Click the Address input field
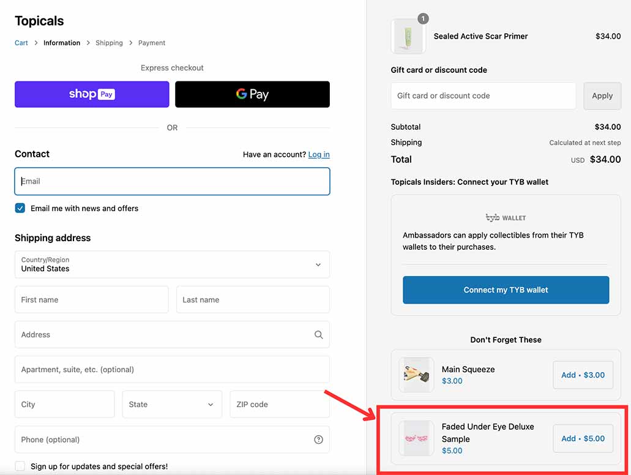Image resolution: width=631 pixels, height=475 pixels. tap(172, 334)
